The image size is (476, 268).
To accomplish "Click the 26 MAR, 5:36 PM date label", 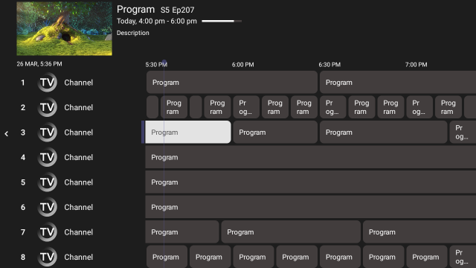I will pyautogui.click(x=39, y=64).
